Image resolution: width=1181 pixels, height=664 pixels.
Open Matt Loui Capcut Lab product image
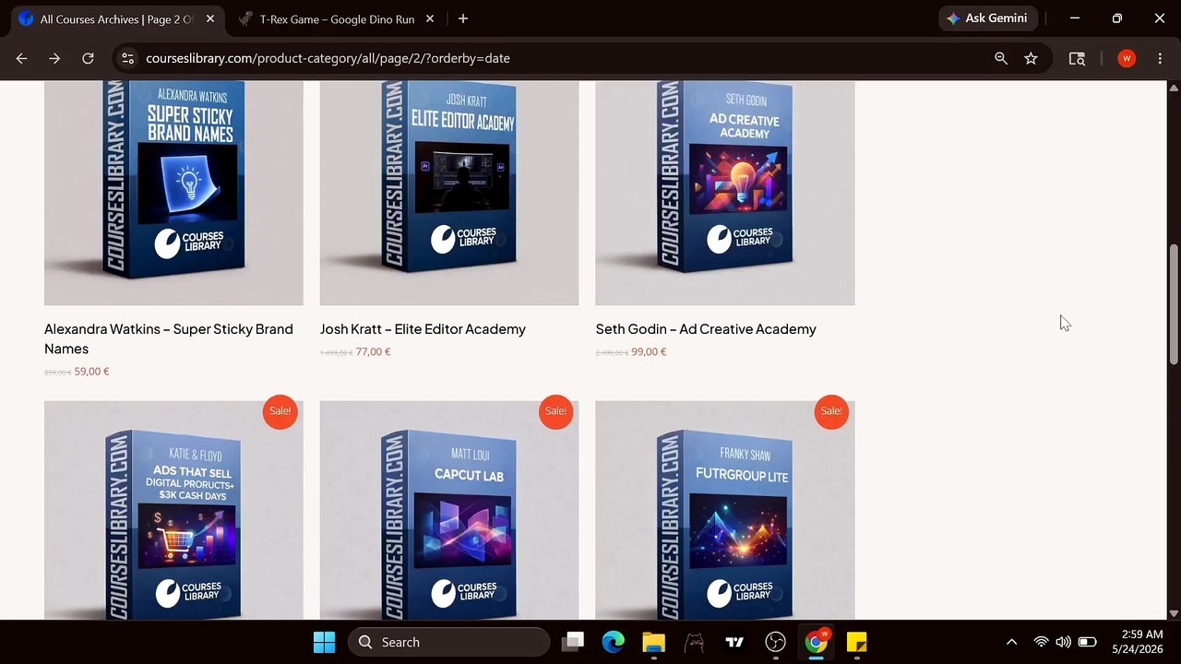[x=449, y=510]
